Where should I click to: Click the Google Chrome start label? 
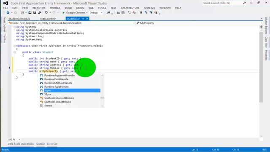[x=76, y=13]
